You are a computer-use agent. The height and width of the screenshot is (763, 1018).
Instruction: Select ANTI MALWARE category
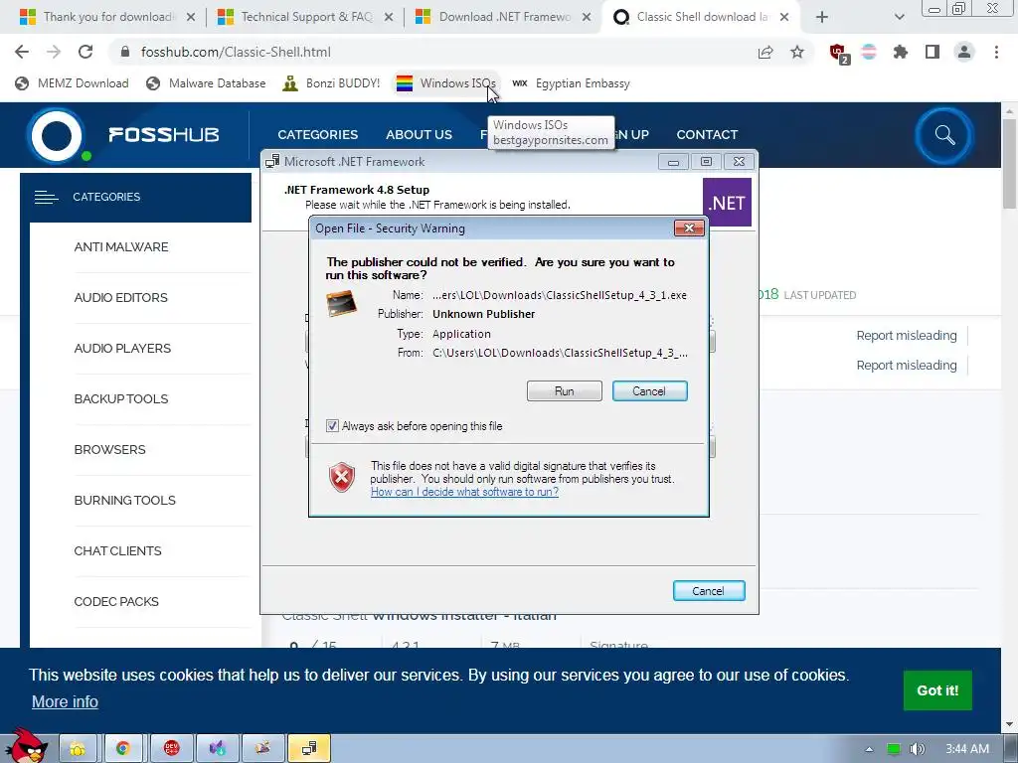point(120,247)
